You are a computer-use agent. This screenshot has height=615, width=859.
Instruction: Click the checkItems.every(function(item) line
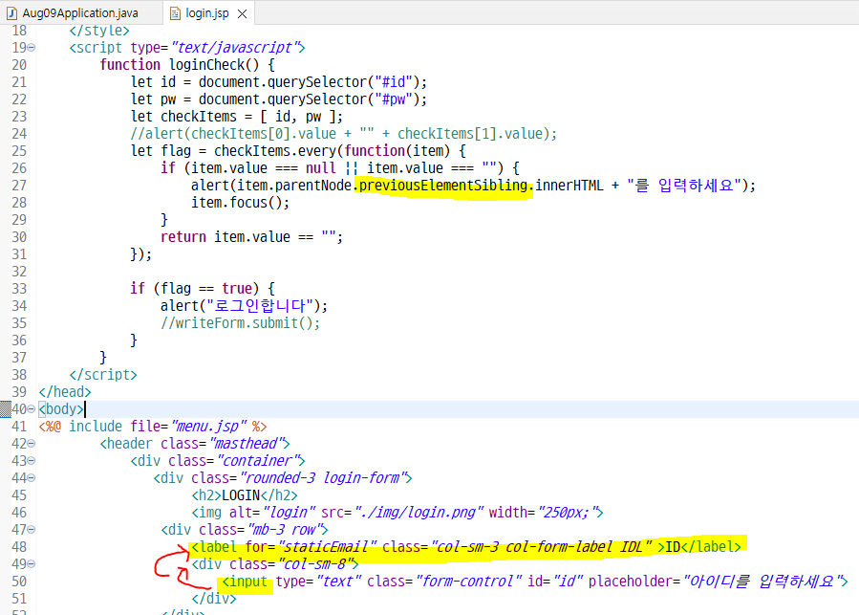click(x=298, y=151)
